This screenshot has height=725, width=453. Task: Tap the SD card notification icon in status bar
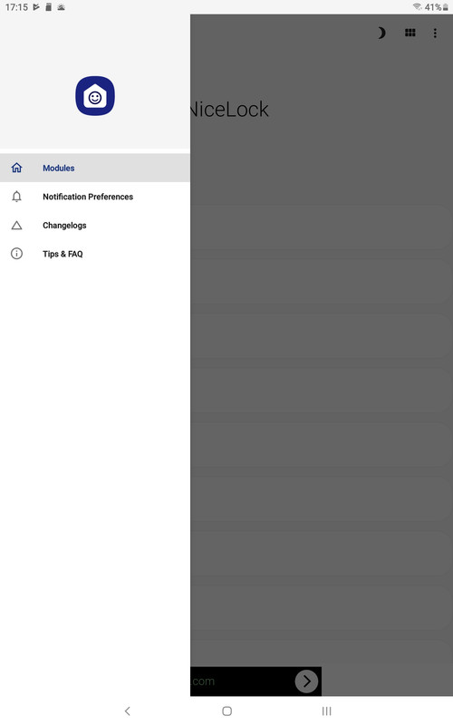coord(49,7)
